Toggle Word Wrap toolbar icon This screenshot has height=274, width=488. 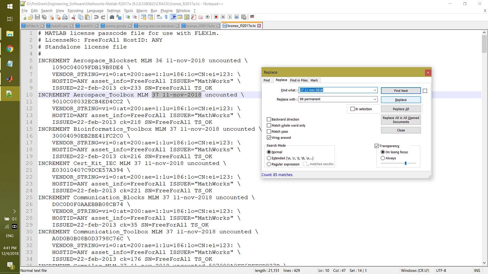click(x=159, y=17)
